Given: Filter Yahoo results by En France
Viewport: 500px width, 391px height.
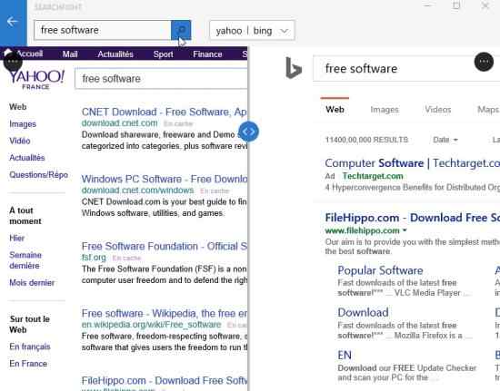Looking at the screenshot, I should pos(28,364).
